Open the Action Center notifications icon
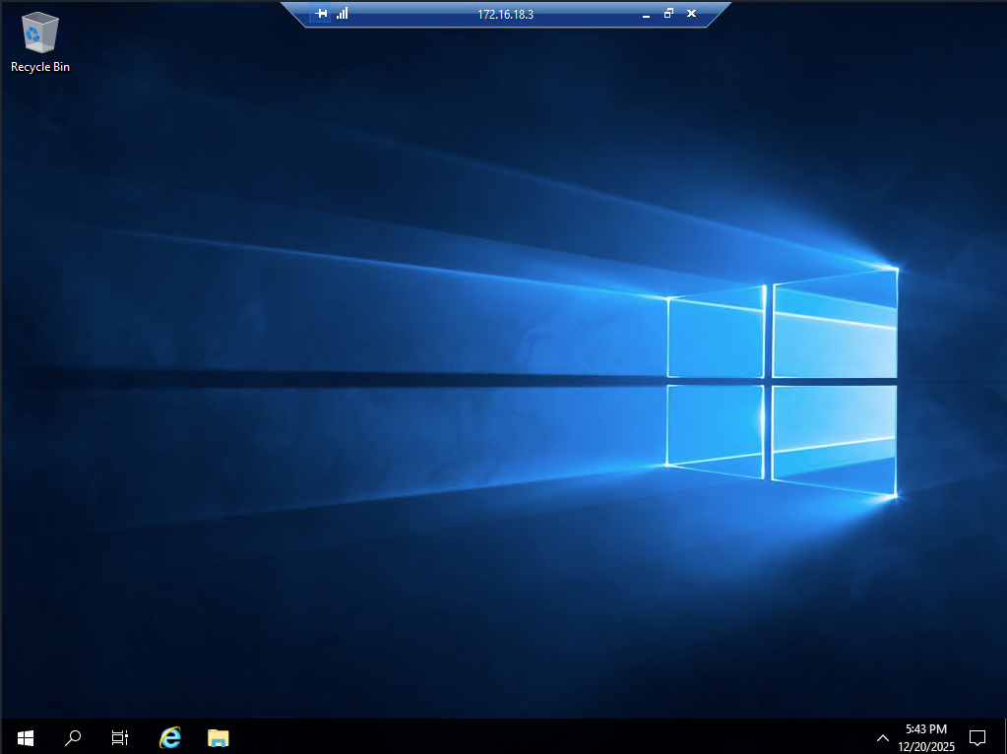Screen dimensions: 1007x754 click(977, 737)
